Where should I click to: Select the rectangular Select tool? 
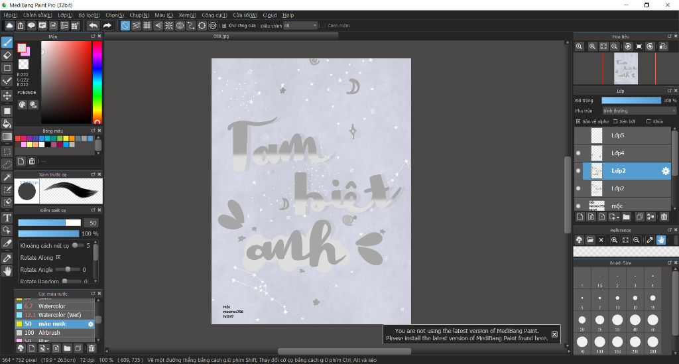click(7, 151)
